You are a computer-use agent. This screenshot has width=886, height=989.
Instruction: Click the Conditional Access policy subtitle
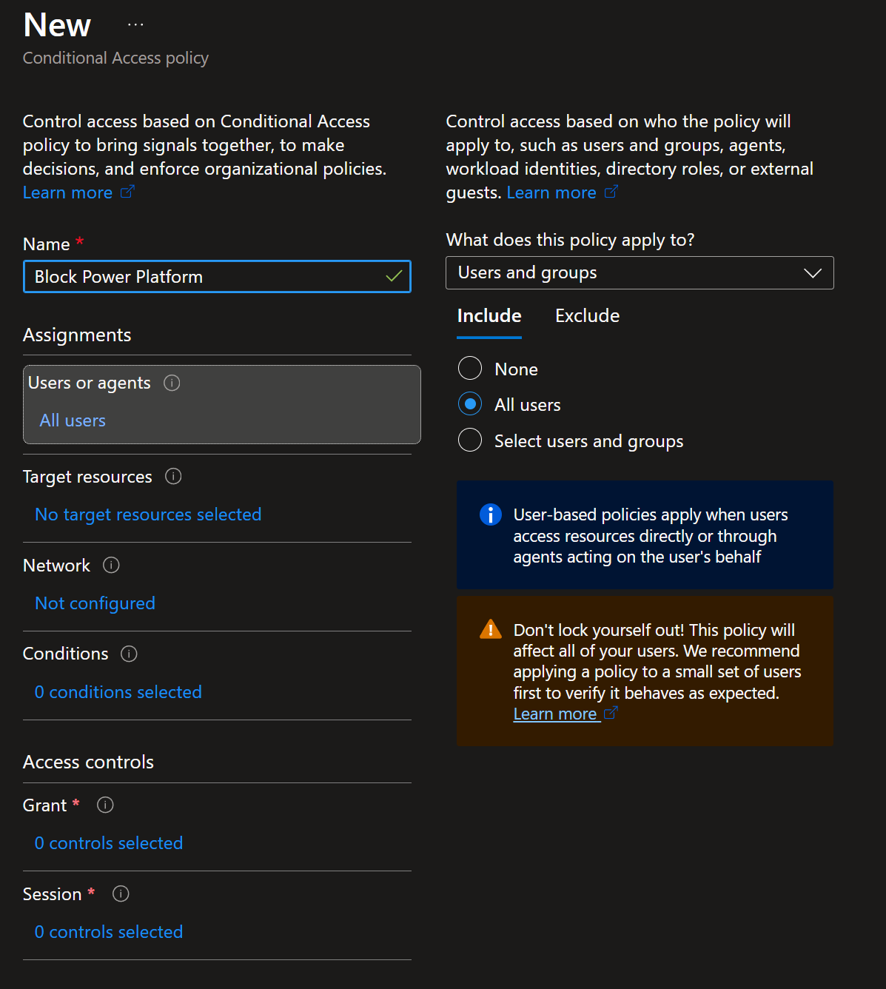pyautogui.click(x=115, y=58)
